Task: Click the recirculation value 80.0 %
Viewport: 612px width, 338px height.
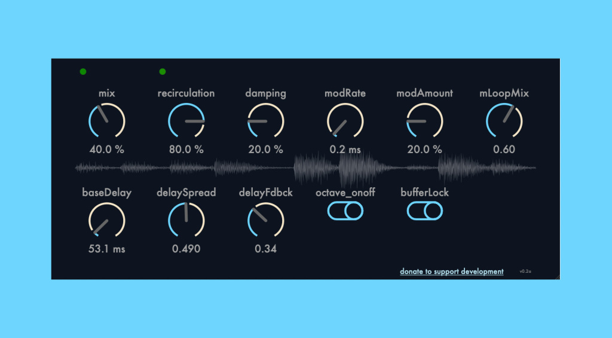Action: pos(186,150)
